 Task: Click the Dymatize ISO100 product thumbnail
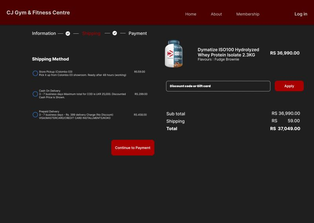173,54
